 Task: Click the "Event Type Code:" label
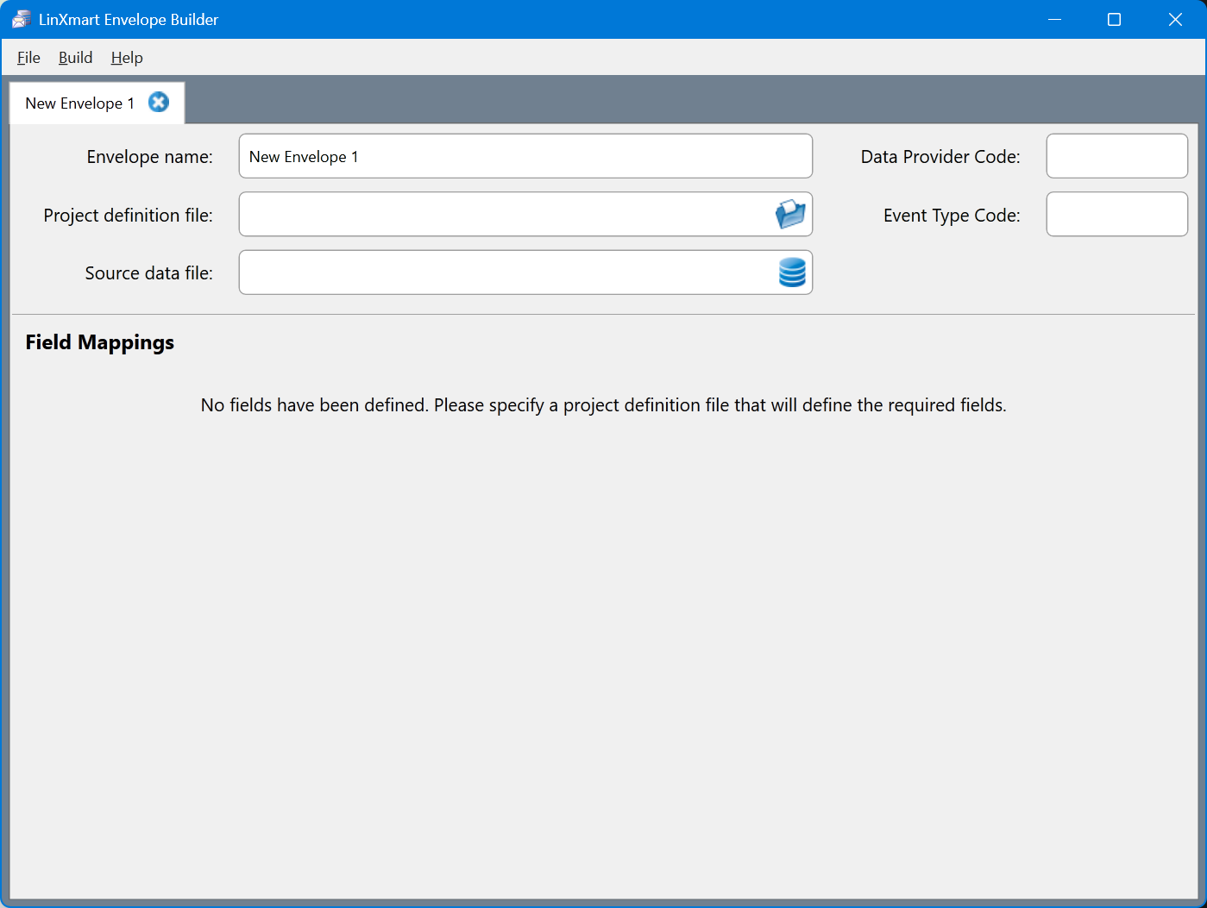pos(952,216)
